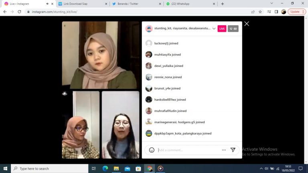
Task: Open marinegenerasi avatar
Action: tap(149, 122)
